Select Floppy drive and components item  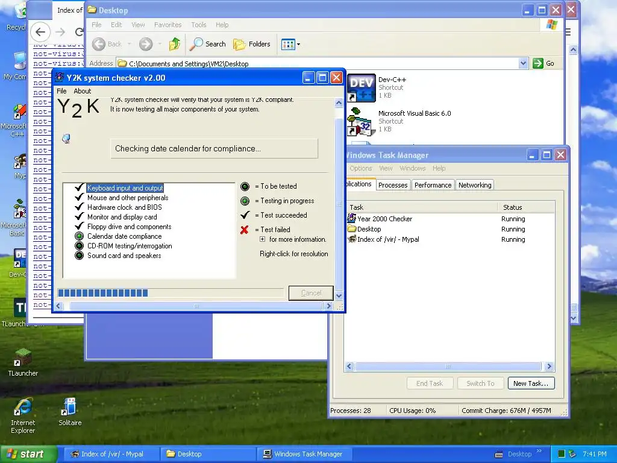(129, 227)
